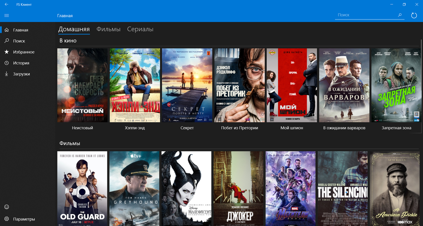This screenshot has height=226, width=423.
Task: Toggle the hamburger navigation menu
Action: 6,15
